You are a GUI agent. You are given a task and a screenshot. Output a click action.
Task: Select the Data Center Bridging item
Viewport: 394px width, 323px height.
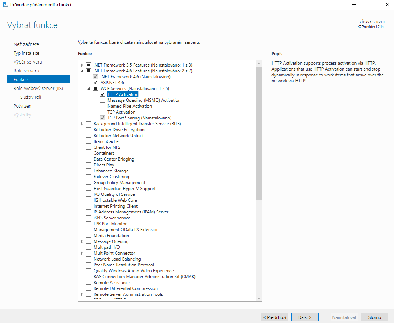point(114,159)
